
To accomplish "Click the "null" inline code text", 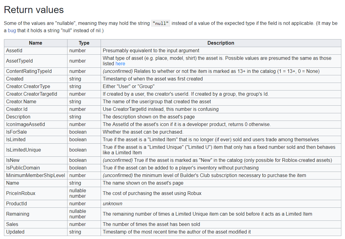I will [161, 24].
